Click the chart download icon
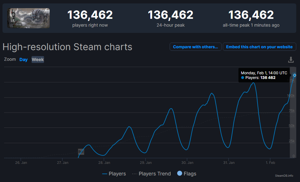The height and width of the screenshot is (182, 300). click(291, 59)
